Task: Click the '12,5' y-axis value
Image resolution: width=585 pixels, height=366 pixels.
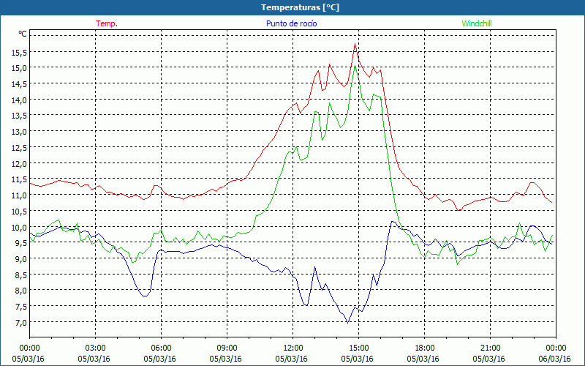Action: 20,148
